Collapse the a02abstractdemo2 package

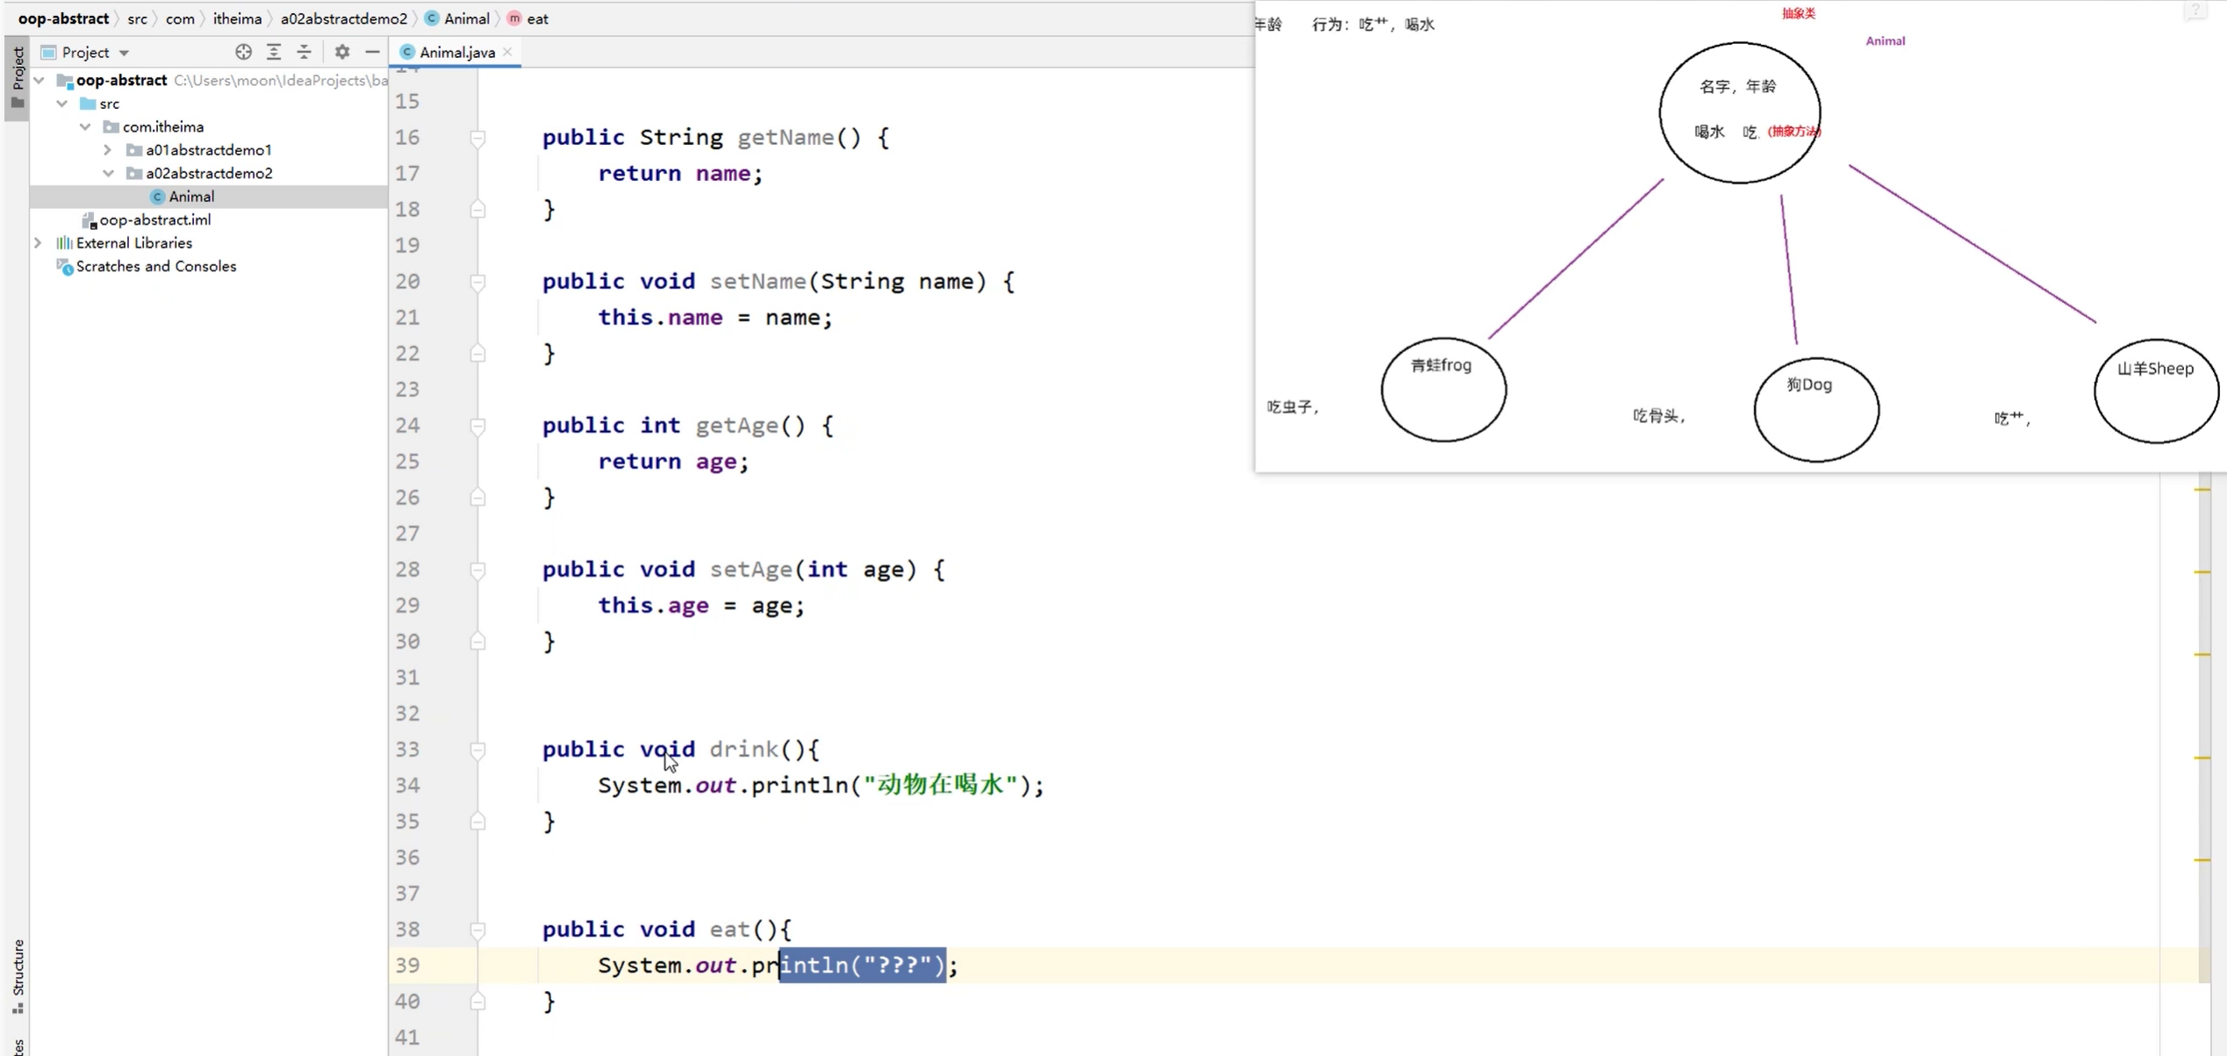click(x=108, y=173)
